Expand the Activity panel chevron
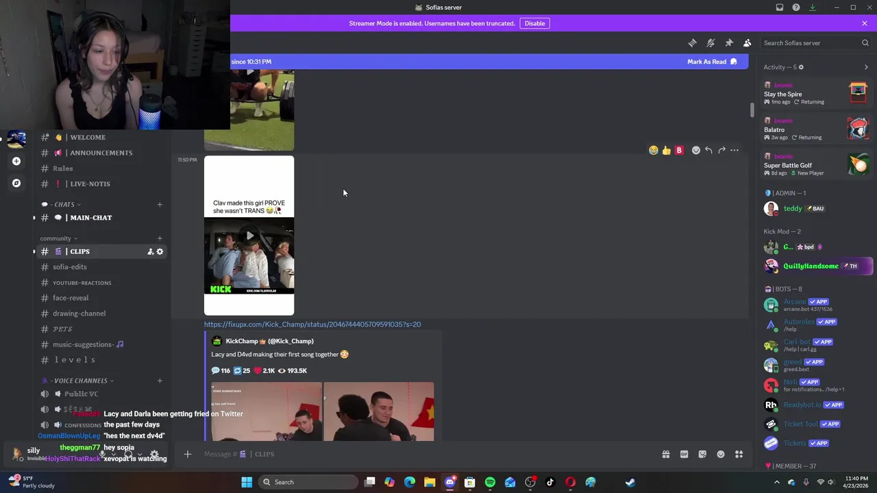 (x=866, y=67)
